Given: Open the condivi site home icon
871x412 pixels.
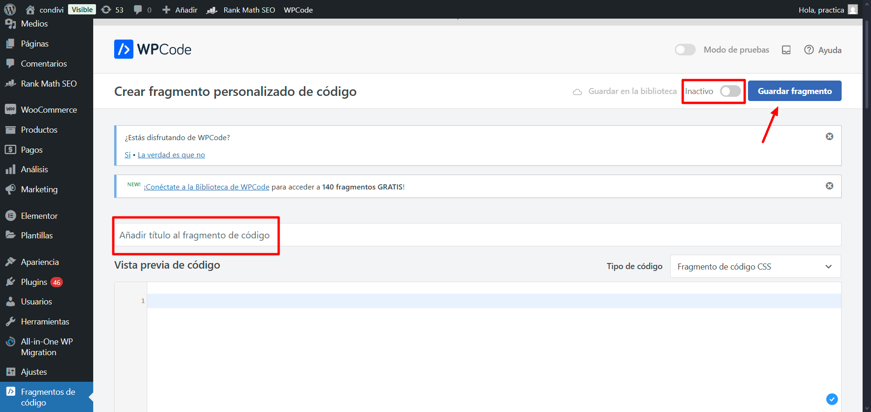Looking at the screenshot, I should 30,9.
